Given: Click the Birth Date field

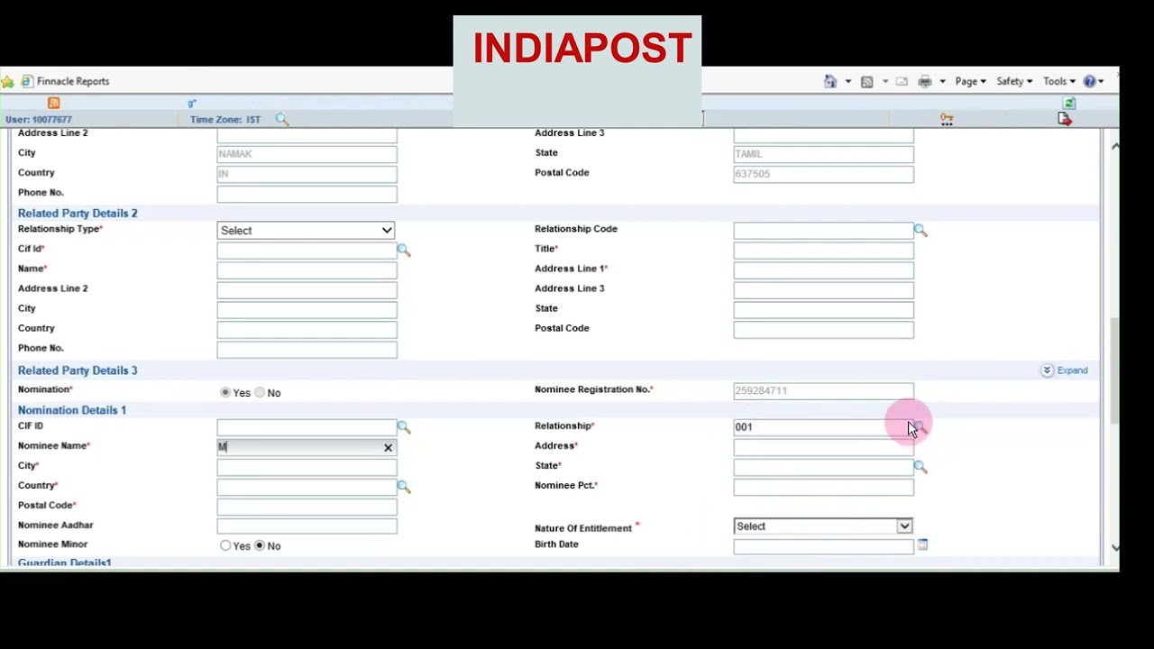Looking at the screenshot, I should pos(823,546).
